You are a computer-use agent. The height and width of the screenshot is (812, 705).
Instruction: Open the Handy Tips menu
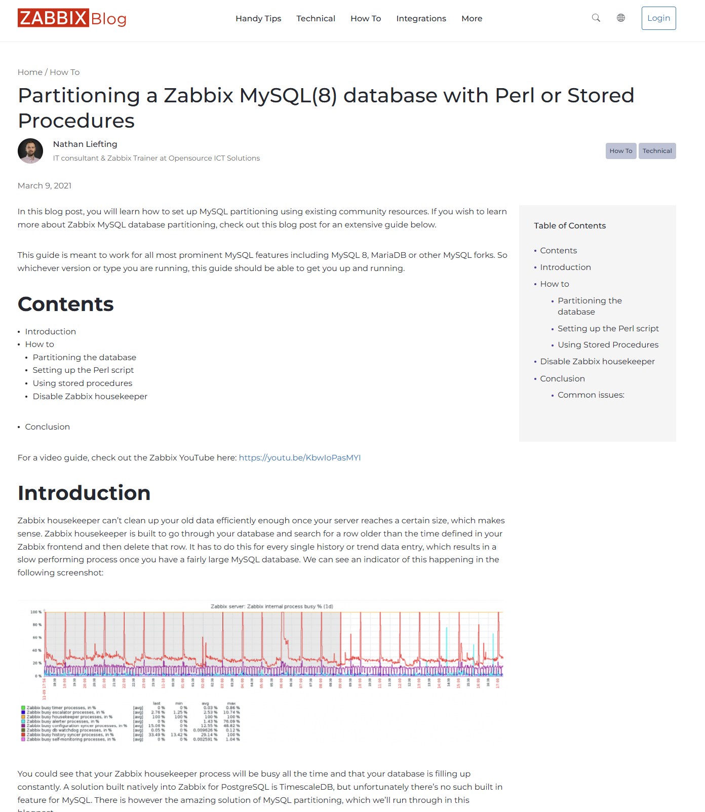pos(258,19)
